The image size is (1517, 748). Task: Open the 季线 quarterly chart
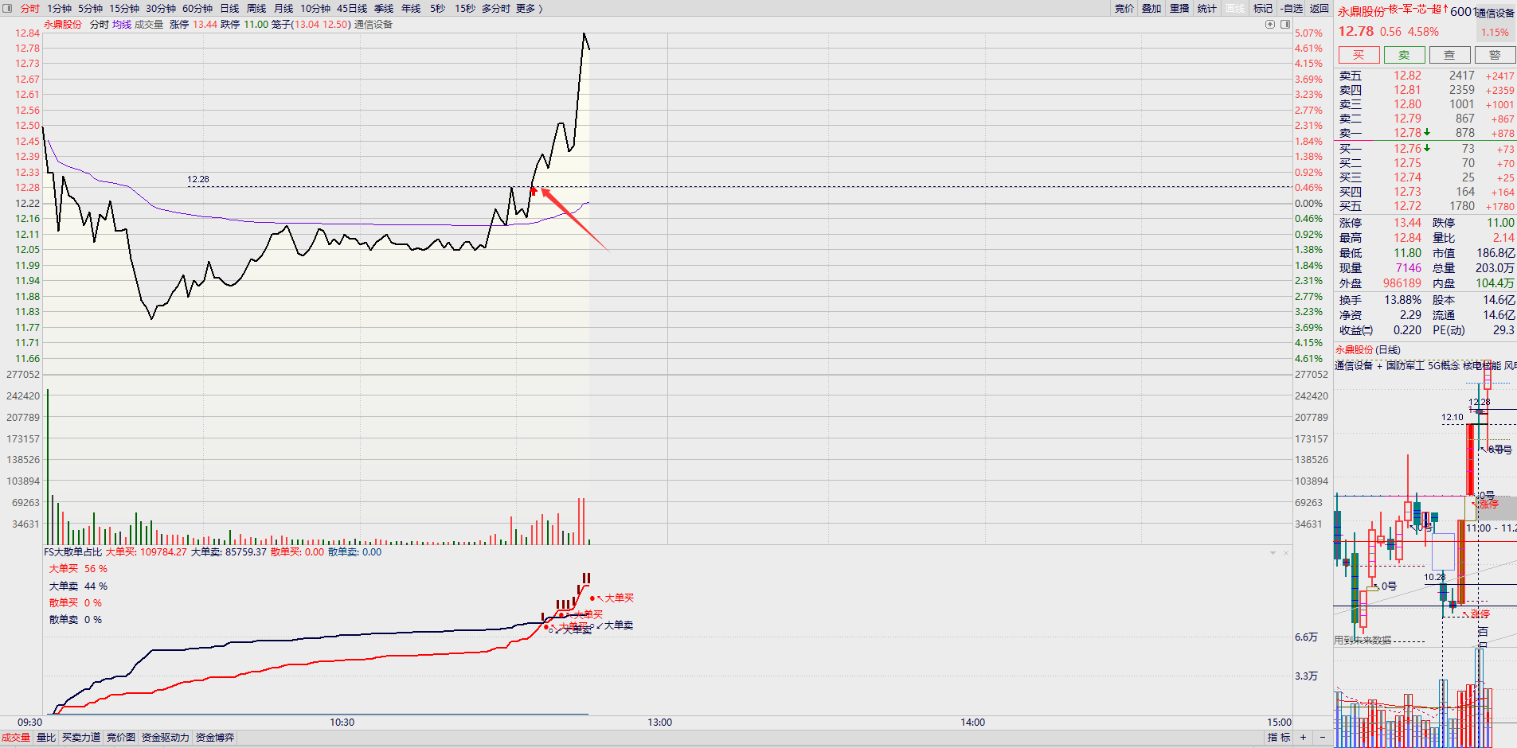pyautogui.click(x=384, y=8)
